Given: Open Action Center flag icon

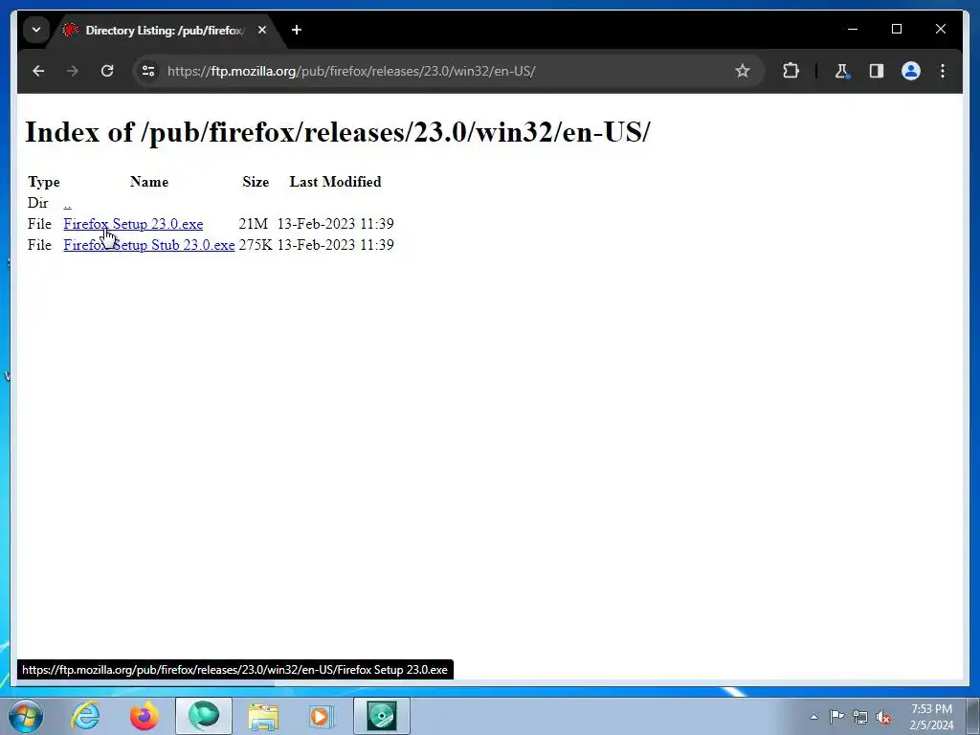Looking at the screenshot, I should pyautogui.click(x=836, y=717).
